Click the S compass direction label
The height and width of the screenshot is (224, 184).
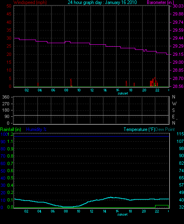click(173, 110)
